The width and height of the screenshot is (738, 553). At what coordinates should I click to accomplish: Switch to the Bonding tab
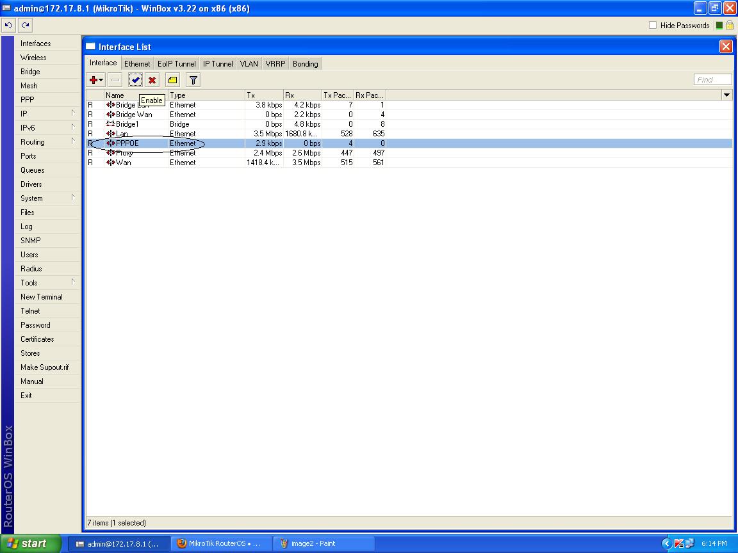(306, 63)
